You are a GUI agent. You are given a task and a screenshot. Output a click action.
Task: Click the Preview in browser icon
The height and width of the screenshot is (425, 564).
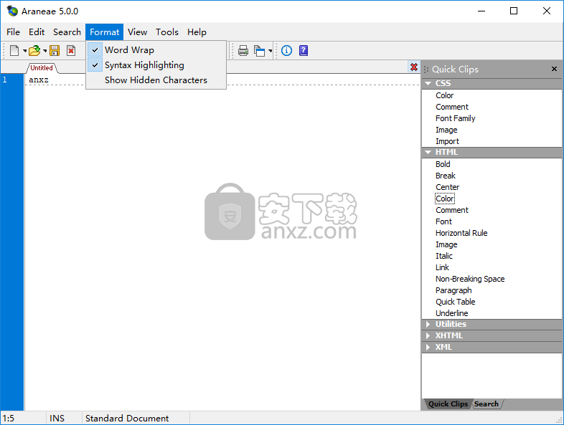[x=259, y=51]
